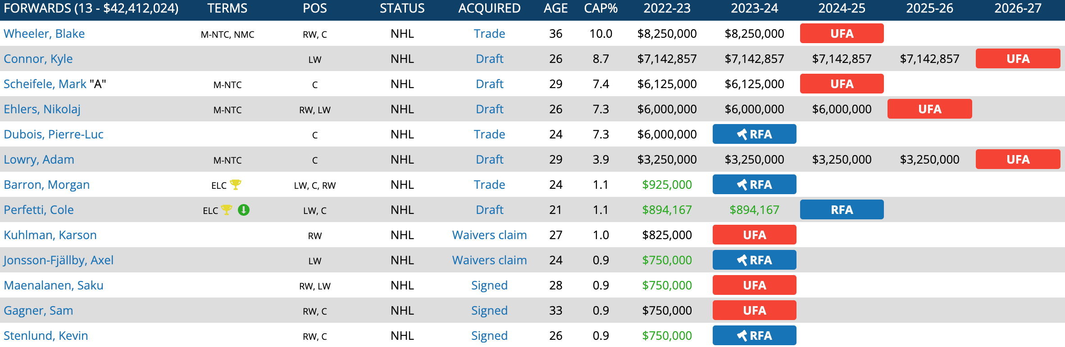Click the green down-arrow icon for Perfetti

pos(244,209)
